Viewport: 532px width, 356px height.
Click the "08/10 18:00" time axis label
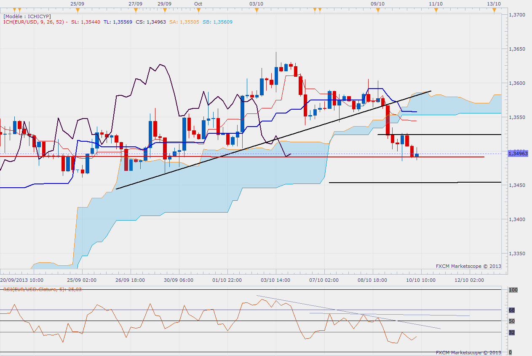372,280
